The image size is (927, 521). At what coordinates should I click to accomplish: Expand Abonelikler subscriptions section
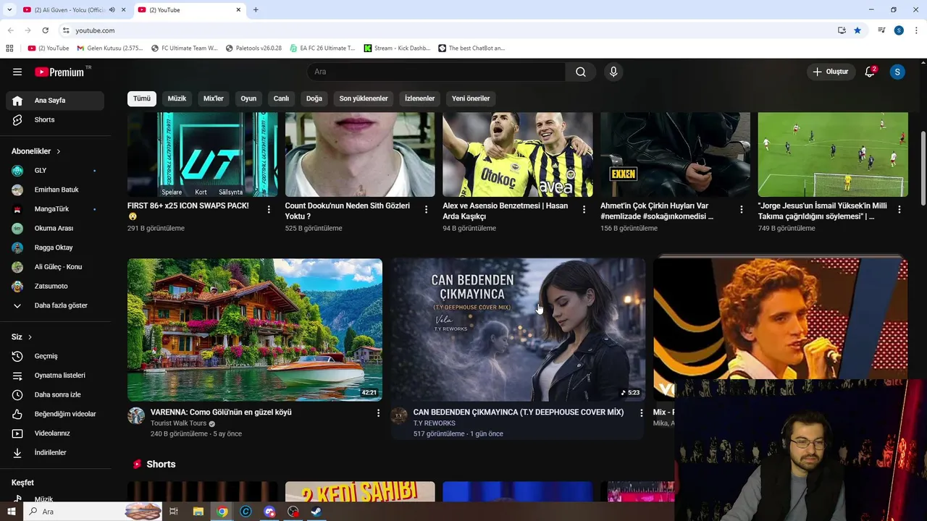click(x=35, y=151)
